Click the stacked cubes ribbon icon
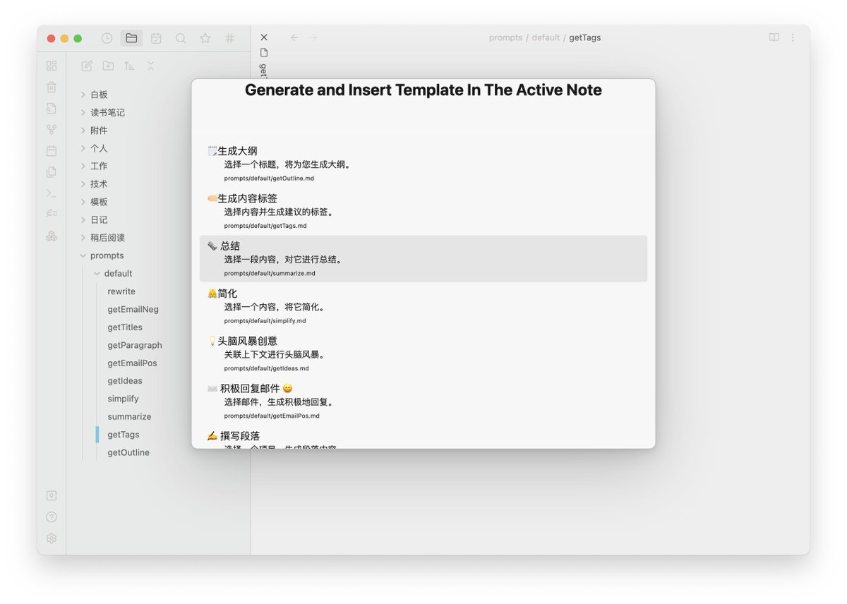This screenshot has width=847, height=604. pos(52,236)
